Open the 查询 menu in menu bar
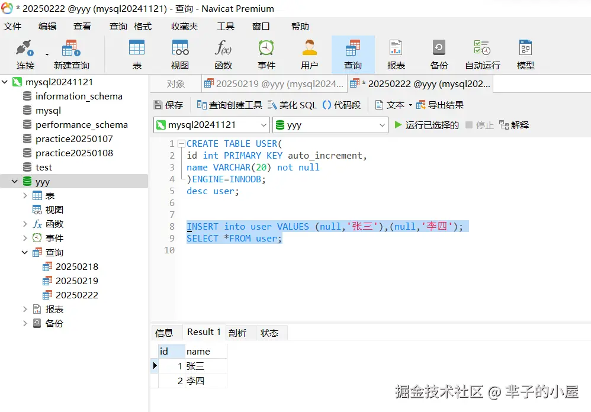Screen dimensions: 591x412 tap(118, 27)
